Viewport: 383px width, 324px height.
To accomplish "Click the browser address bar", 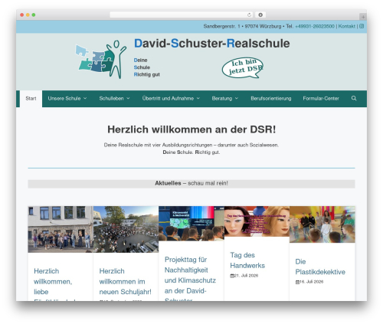I will (182, 15).
